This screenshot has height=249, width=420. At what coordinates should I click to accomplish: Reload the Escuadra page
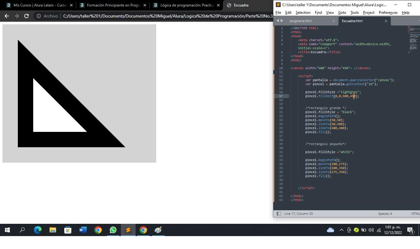[26, 16]
